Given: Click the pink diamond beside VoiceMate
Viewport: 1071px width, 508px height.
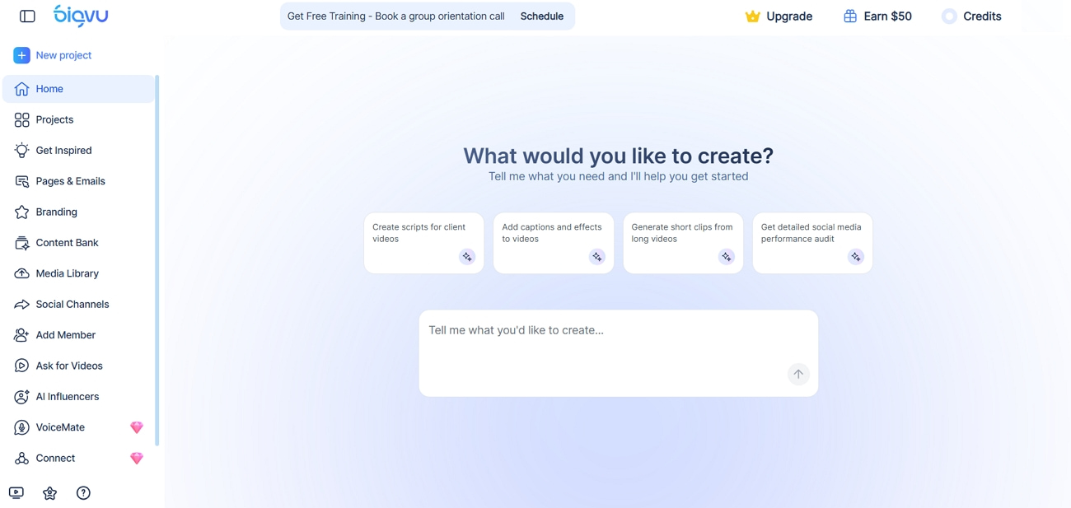Looking at the screenshot, I should (137, 427).
